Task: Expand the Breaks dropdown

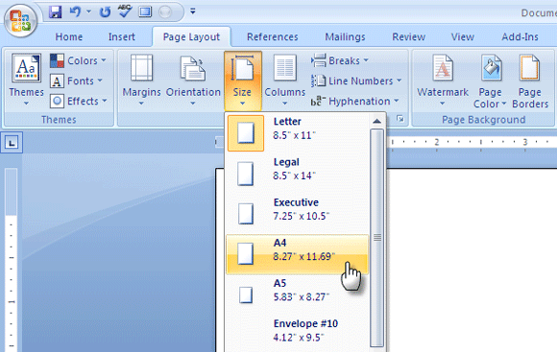Action: pos(340,60)
